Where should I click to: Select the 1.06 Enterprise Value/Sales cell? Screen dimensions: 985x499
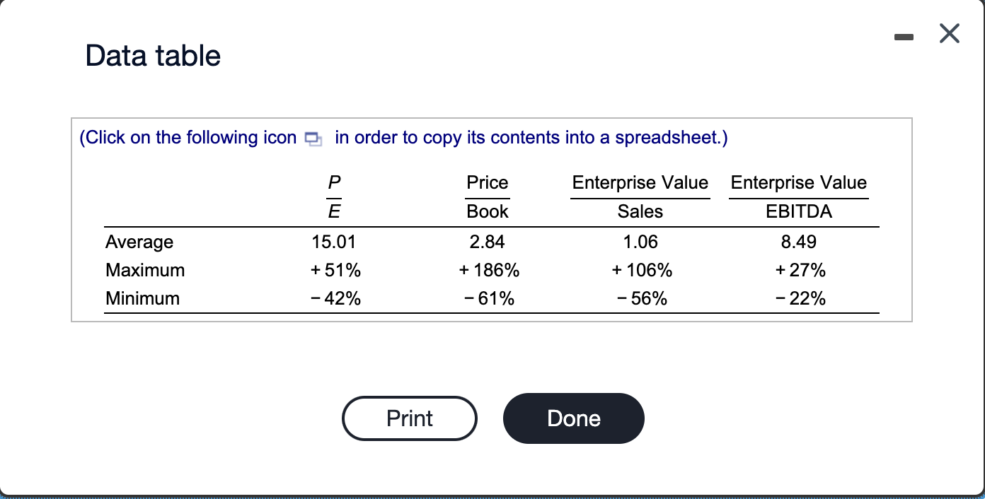point(640,242)
